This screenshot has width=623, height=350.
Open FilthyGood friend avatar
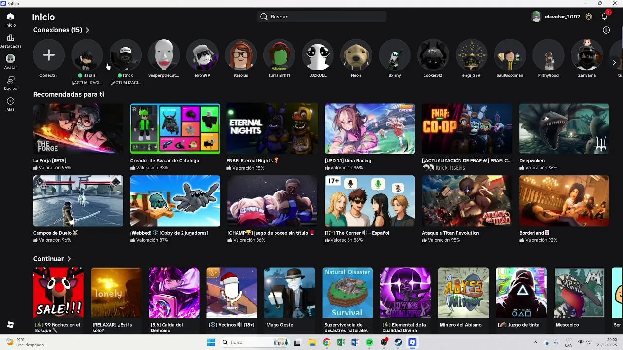[549, 55]
